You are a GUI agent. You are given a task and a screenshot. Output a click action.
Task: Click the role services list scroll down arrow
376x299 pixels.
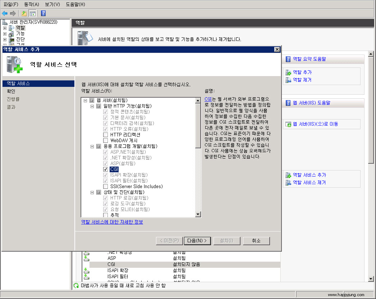point(198,214)
